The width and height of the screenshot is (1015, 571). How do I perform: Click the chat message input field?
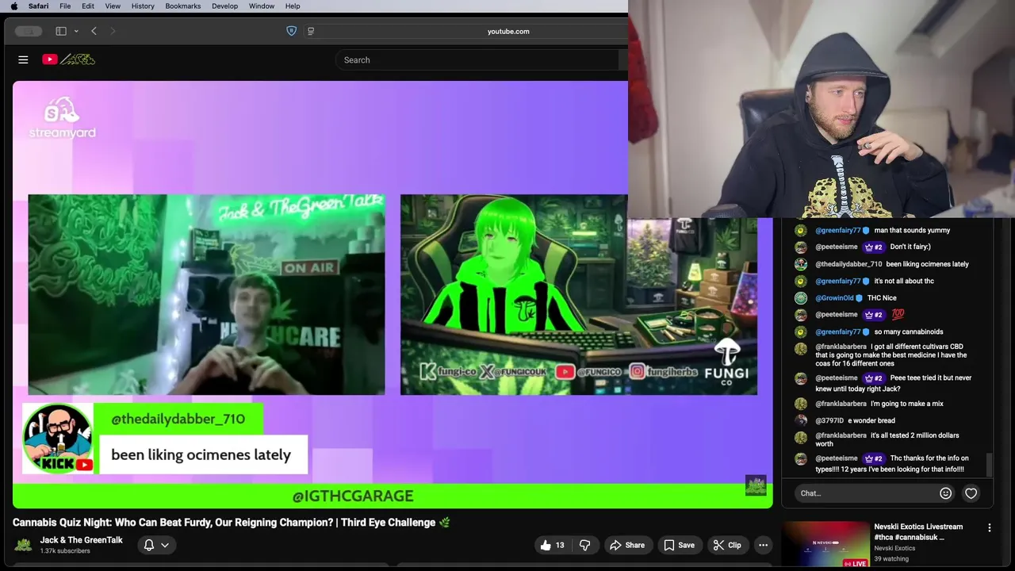point(864,493)
